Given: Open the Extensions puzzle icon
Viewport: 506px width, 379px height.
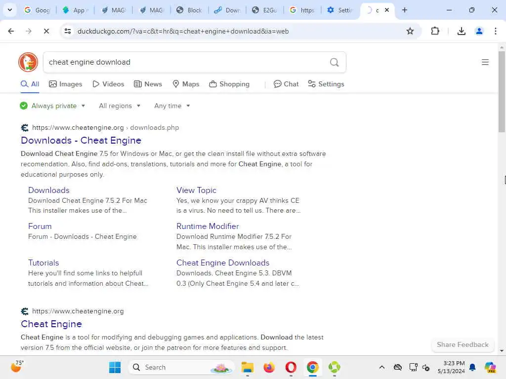Looking at the screenshot, I should coord(435,31).
